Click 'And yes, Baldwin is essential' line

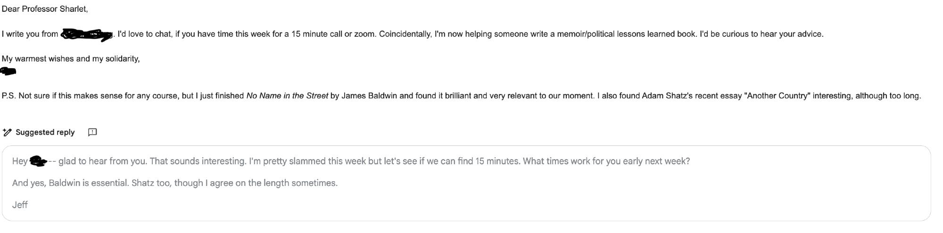point(70,183)
